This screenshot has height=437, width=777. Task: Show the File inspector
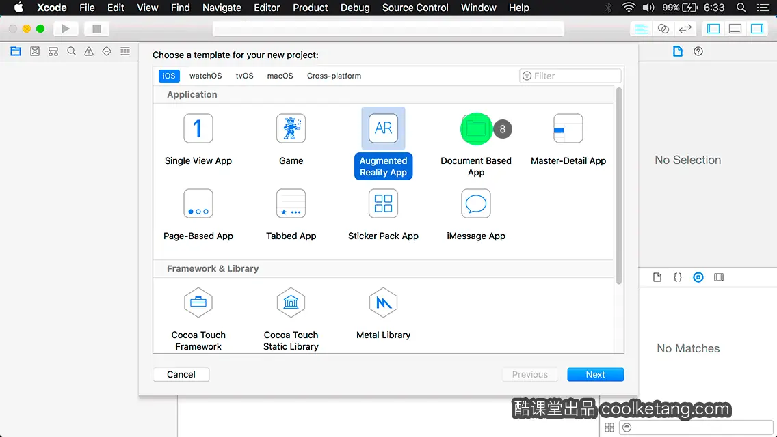click(x=677, y=51)
